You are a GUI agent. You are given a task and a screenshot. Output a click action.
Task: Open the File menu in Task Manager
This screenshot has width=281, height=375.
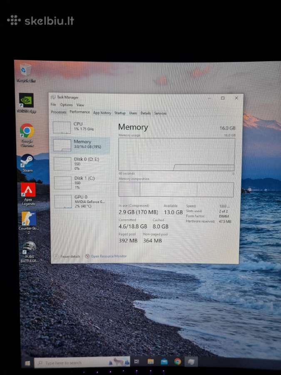click(53, 105)
